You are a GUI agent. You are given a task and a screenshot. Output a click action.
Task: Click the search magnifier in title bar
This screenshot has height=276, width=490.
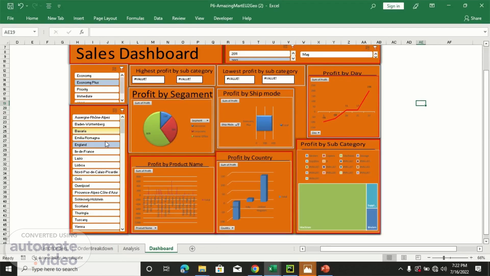tap(373, 6)
